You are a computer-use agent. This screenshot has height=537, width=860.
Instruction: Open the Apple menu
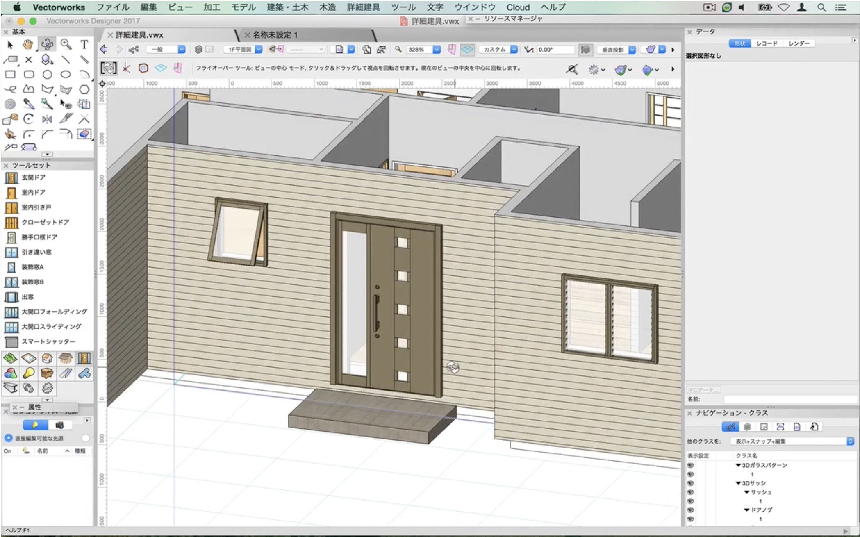pyautogui.click(x=17, y=7)
